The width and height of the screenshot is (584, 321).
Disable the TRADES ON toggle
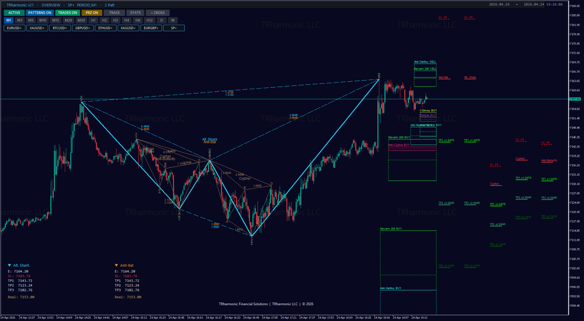68,13
